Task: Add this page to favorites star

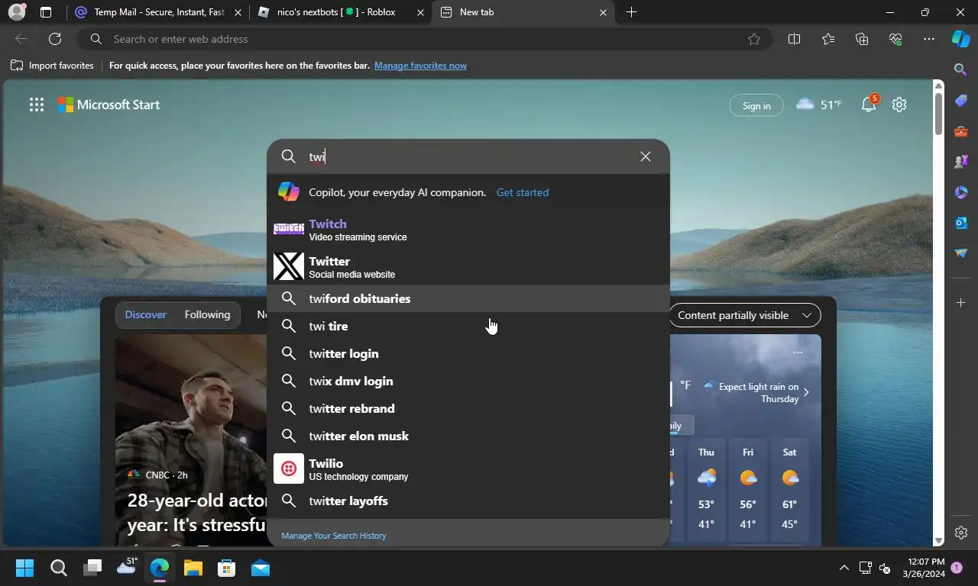Action: (x=754, y=39)
